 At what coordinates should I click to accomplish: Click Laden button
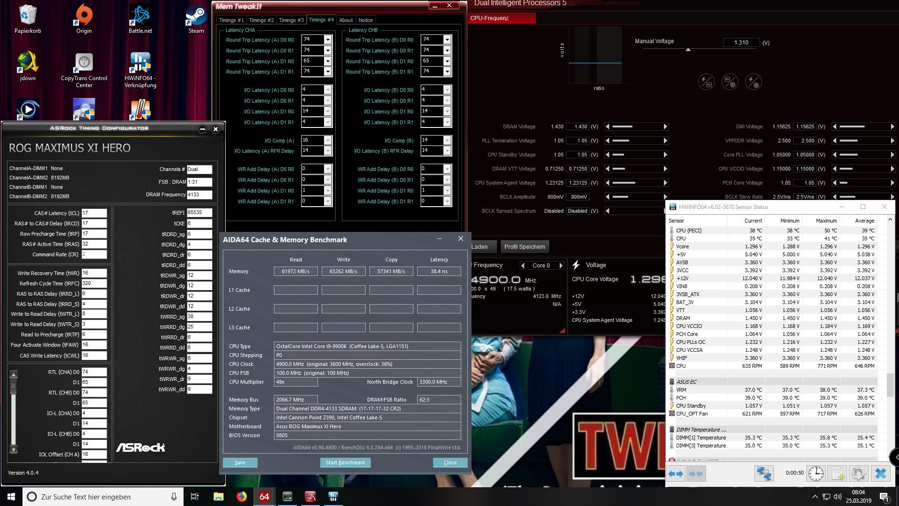[481, 246]
